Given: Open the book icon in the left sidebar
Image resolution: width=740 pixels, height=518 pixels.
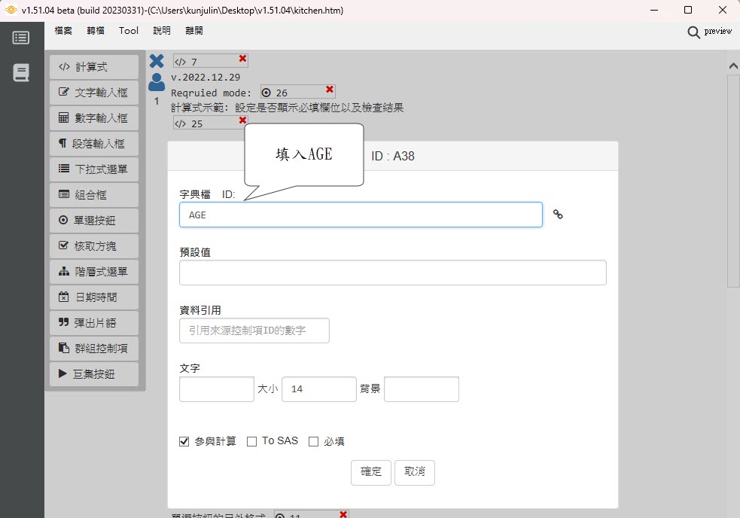Looking at the screenshot, I should tap(21, 73).
